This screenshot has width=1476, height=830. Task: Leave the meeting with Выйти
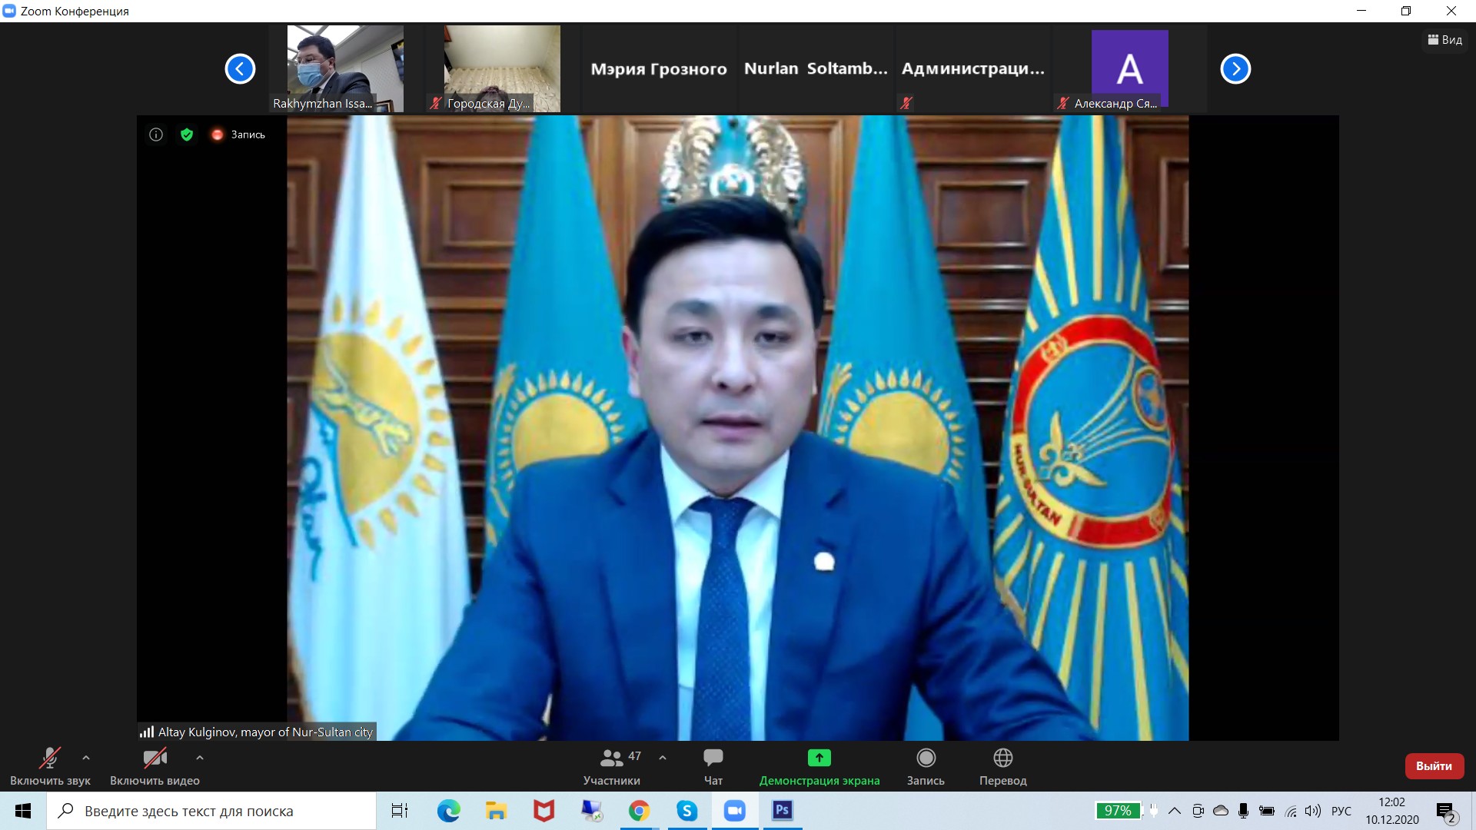click(x=1434, y=766)
